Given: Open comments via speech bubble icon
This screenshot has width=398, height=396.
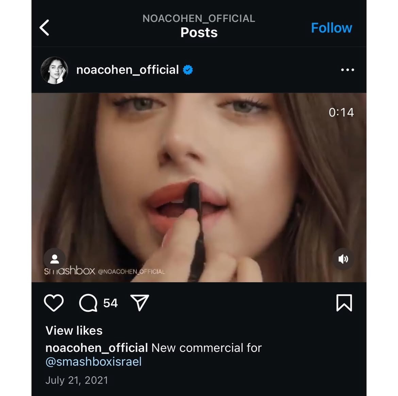Looking at the screenshot, I should pos(88,303).
